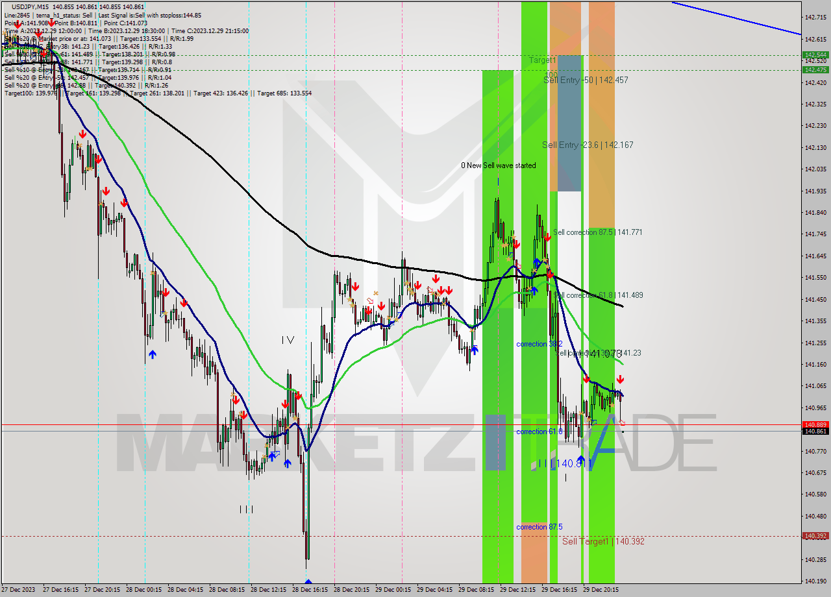Click the blue diagonal trendline at top right
Image resolution: width=831 pixels, height=597 pixels.
pos(737,18)
